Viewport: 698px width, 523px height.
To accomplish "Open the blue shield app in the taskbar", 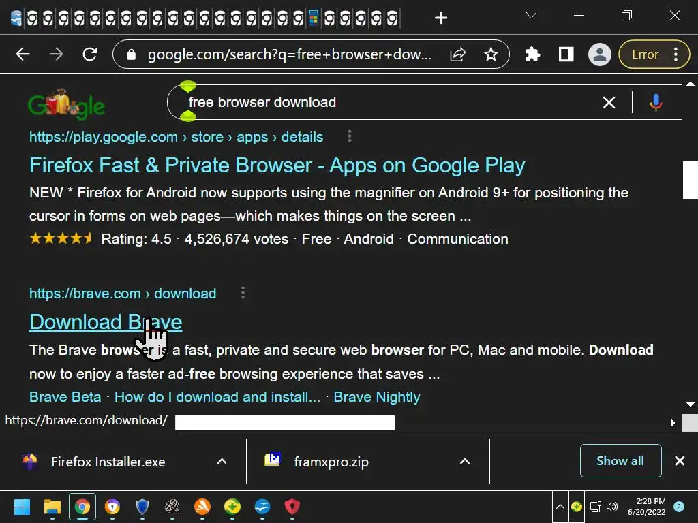I will click(x=142, y=507).
